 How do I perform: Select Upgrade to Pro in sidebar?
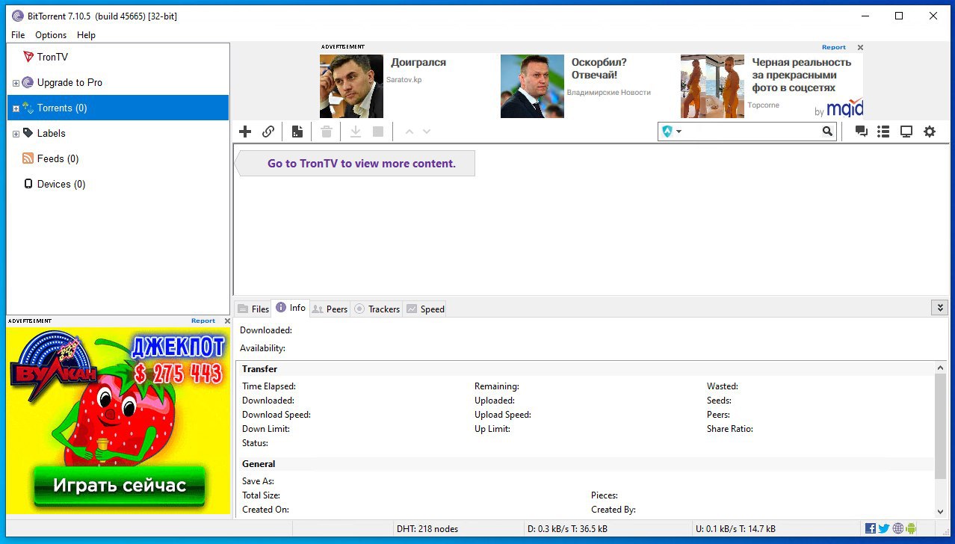point(69,83)
